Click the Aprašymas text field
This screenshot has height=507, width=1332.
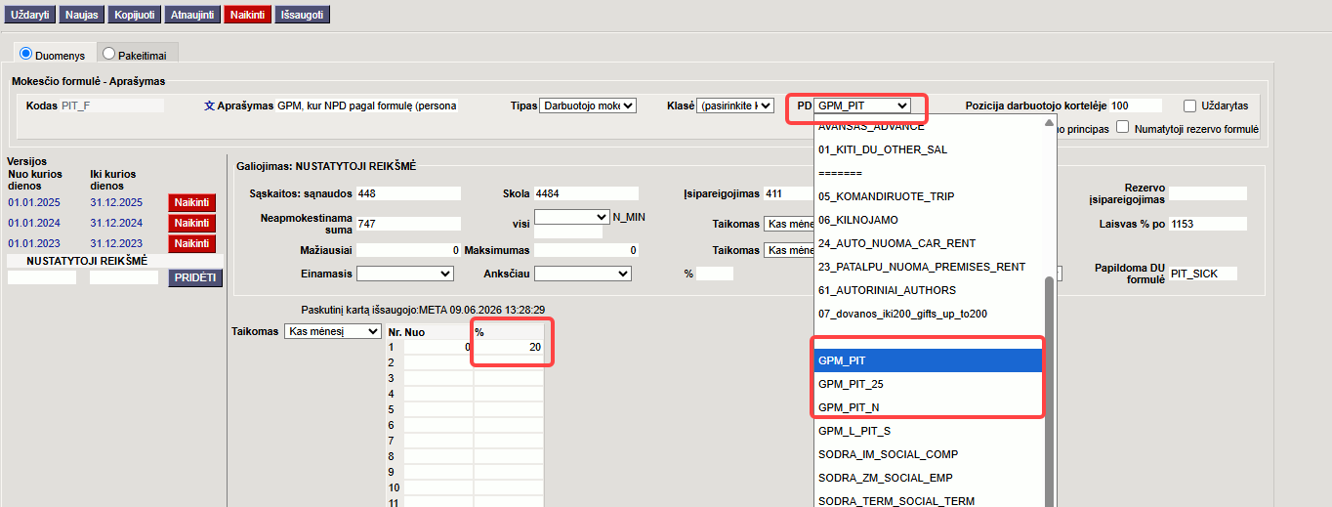pyautogui.click(x=367, y=106)
